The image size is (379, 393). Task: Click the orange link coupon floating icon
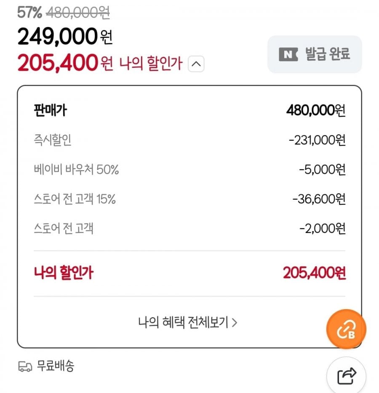coord(347,329)
